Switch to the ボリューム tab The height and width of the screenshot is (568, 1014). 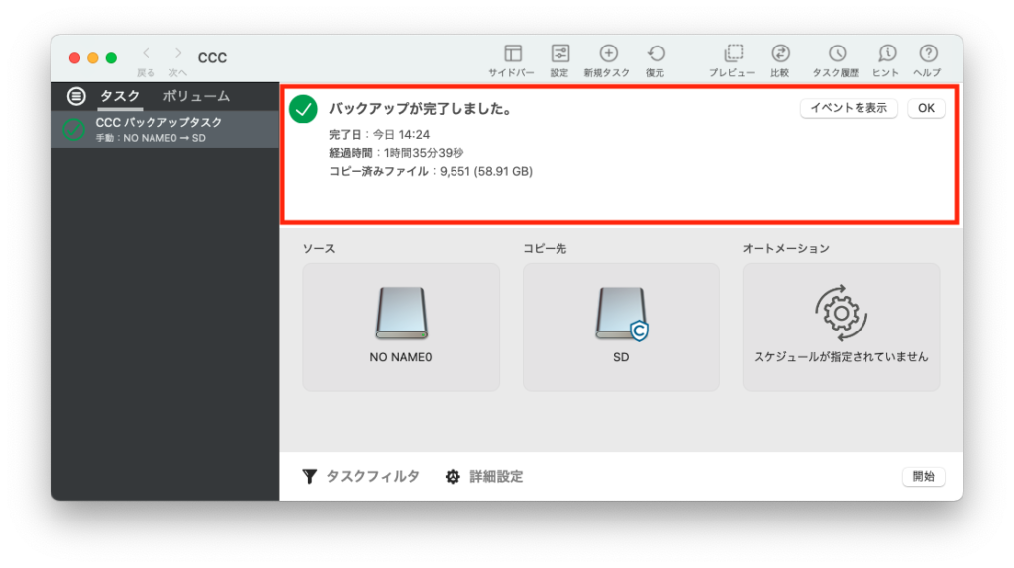click(196, 96)
